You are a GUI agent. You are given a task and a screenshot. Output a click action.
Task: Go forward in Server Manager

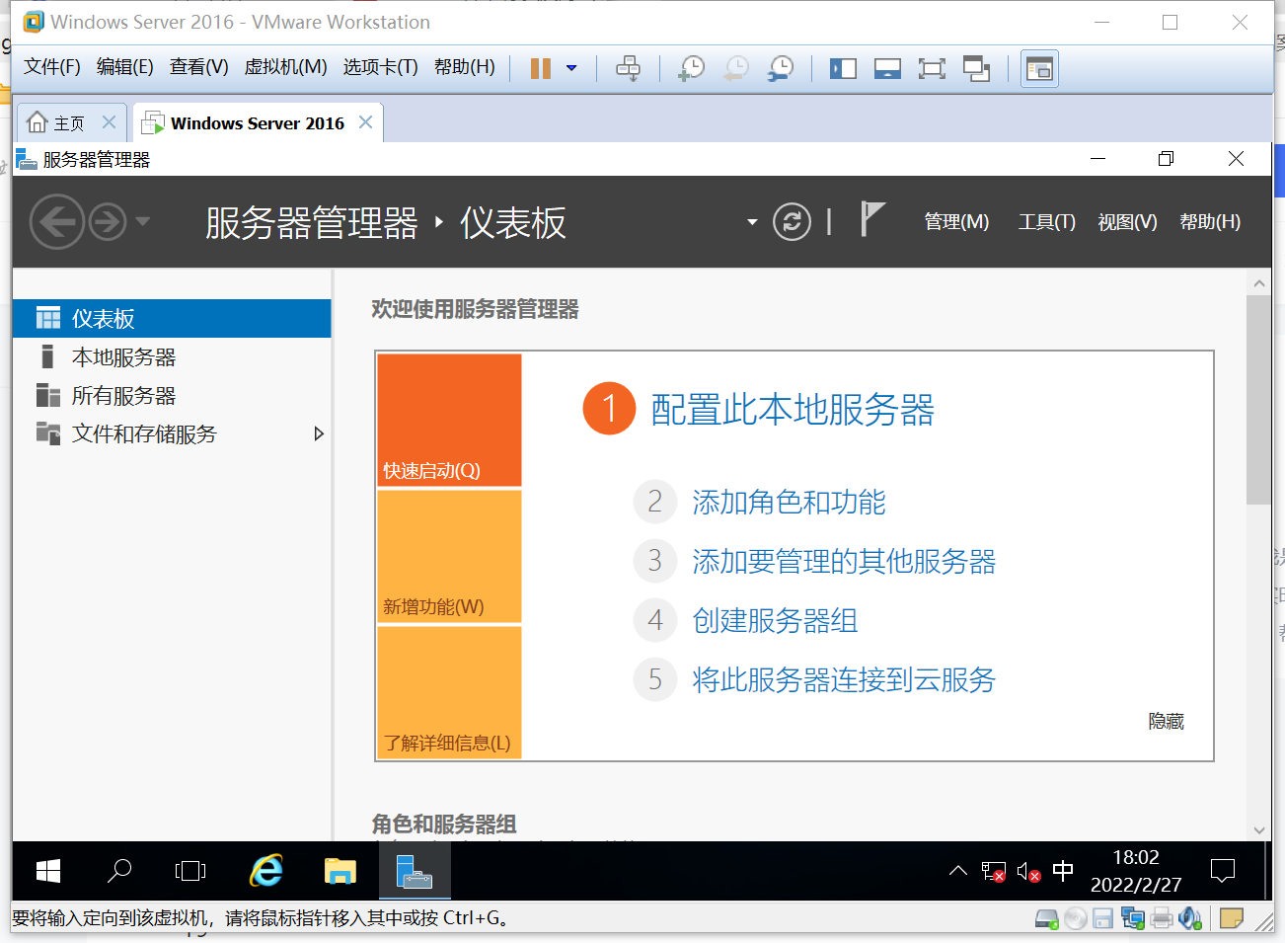108,222
